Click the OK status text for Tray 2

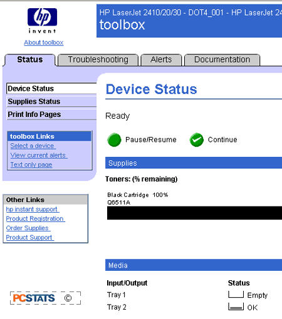point(253,308)
